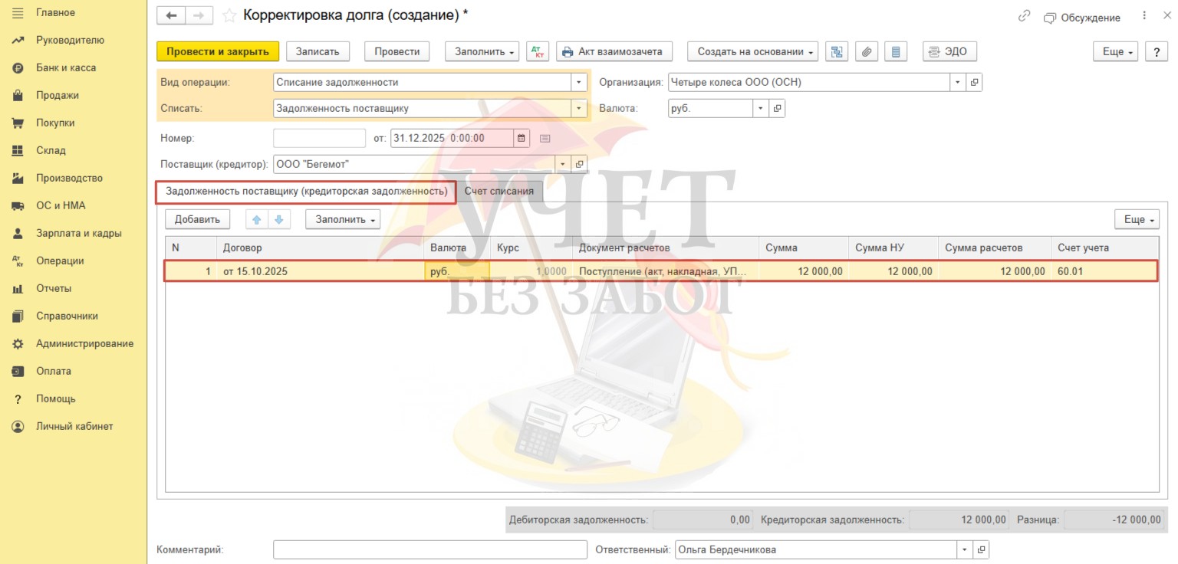Open the document structure icon after Создать на основании

(x=837, y=51)
